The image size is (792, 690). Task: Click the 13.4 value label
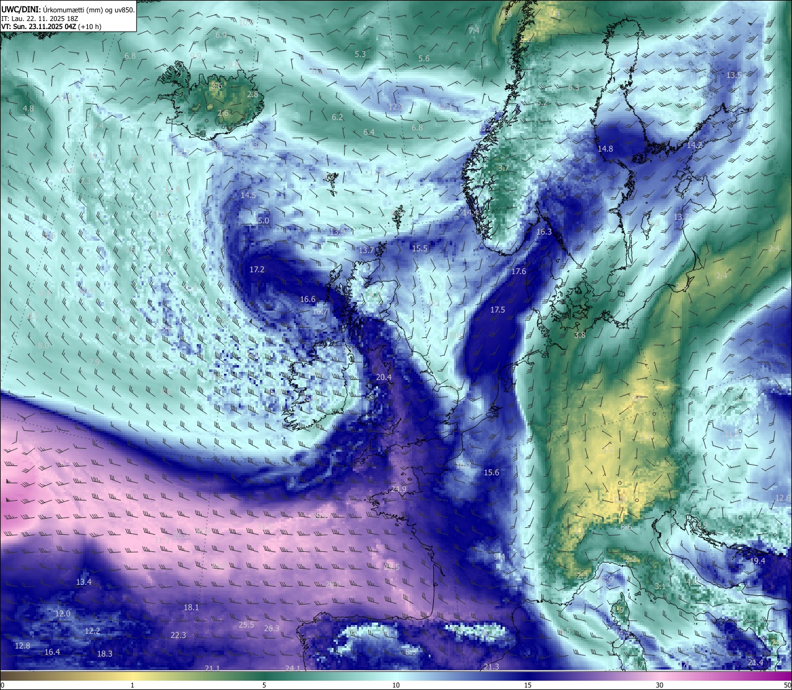pos(84,582)
